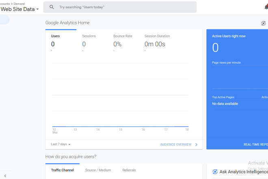Click the Demand breadcrumb link
This screenshot has width=268, height=179.
click(19, 4)
